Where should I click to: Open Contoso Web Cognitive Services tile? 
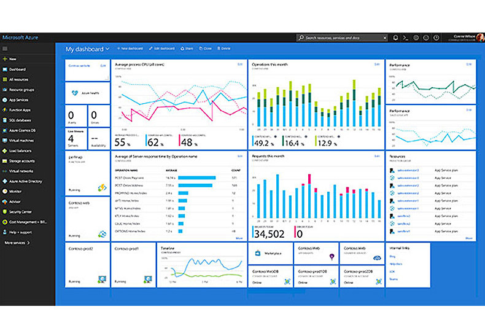(x=362, y=254)
